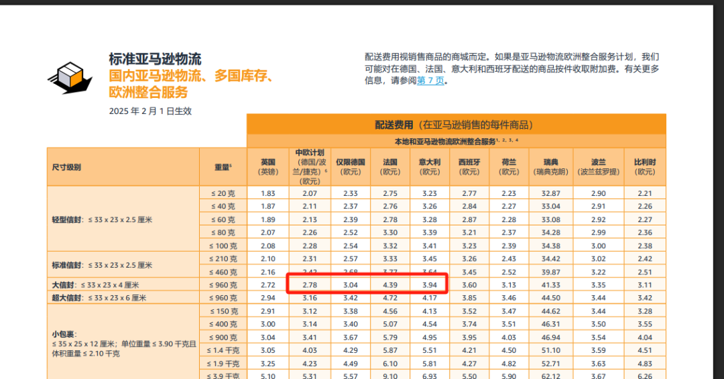
Task: Click the 波兰 (波兰兹罗提) column header
Action: [x=599, y=167]
